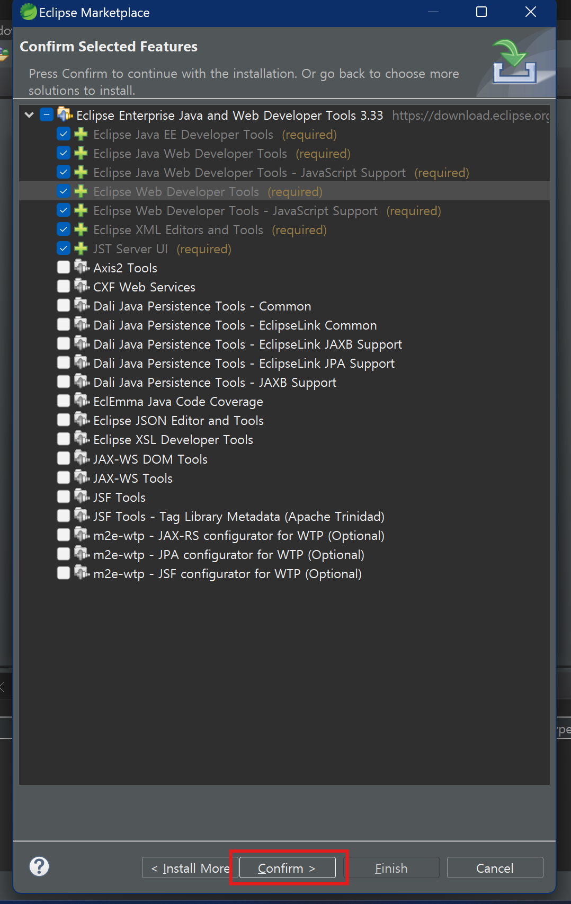Click the Confirm button
This screenshot has width=571, height=904.
pyautogui.click(x=287, y=867)
